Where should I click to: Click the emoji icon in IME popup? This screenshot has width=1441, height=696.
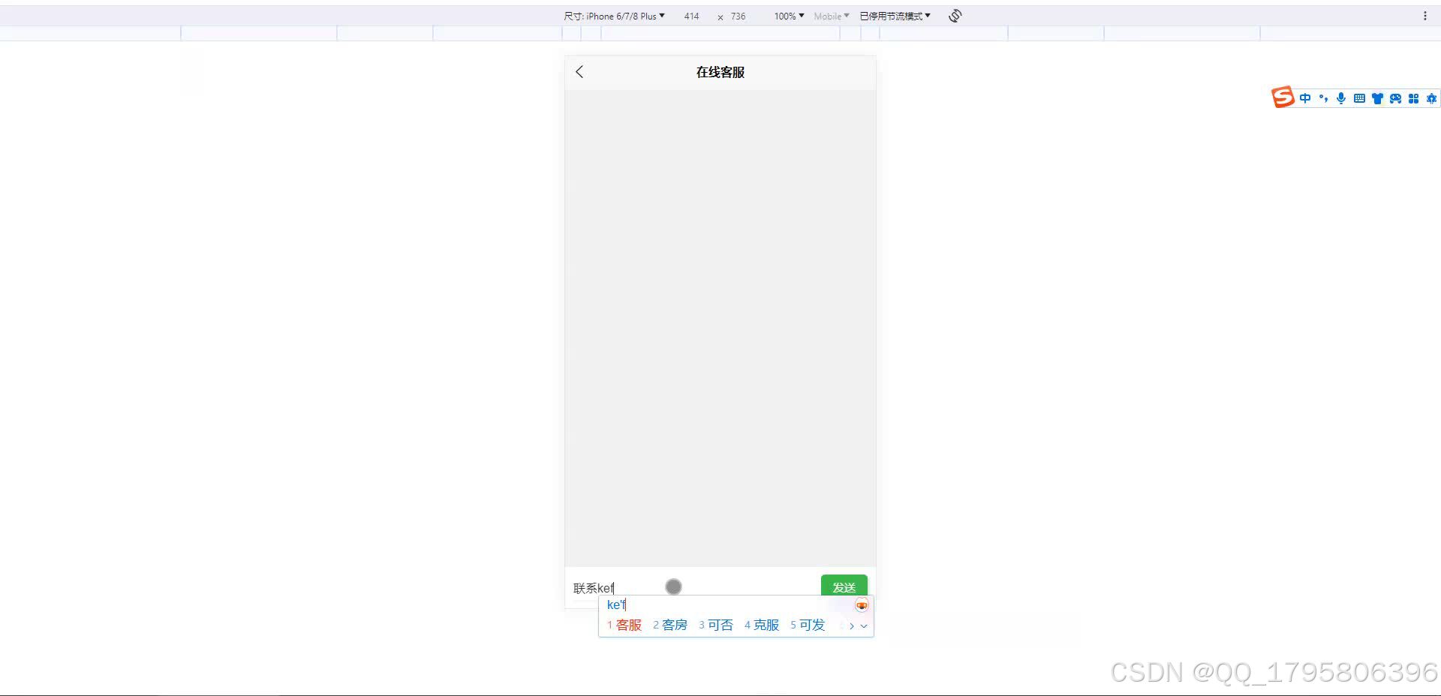862,605
